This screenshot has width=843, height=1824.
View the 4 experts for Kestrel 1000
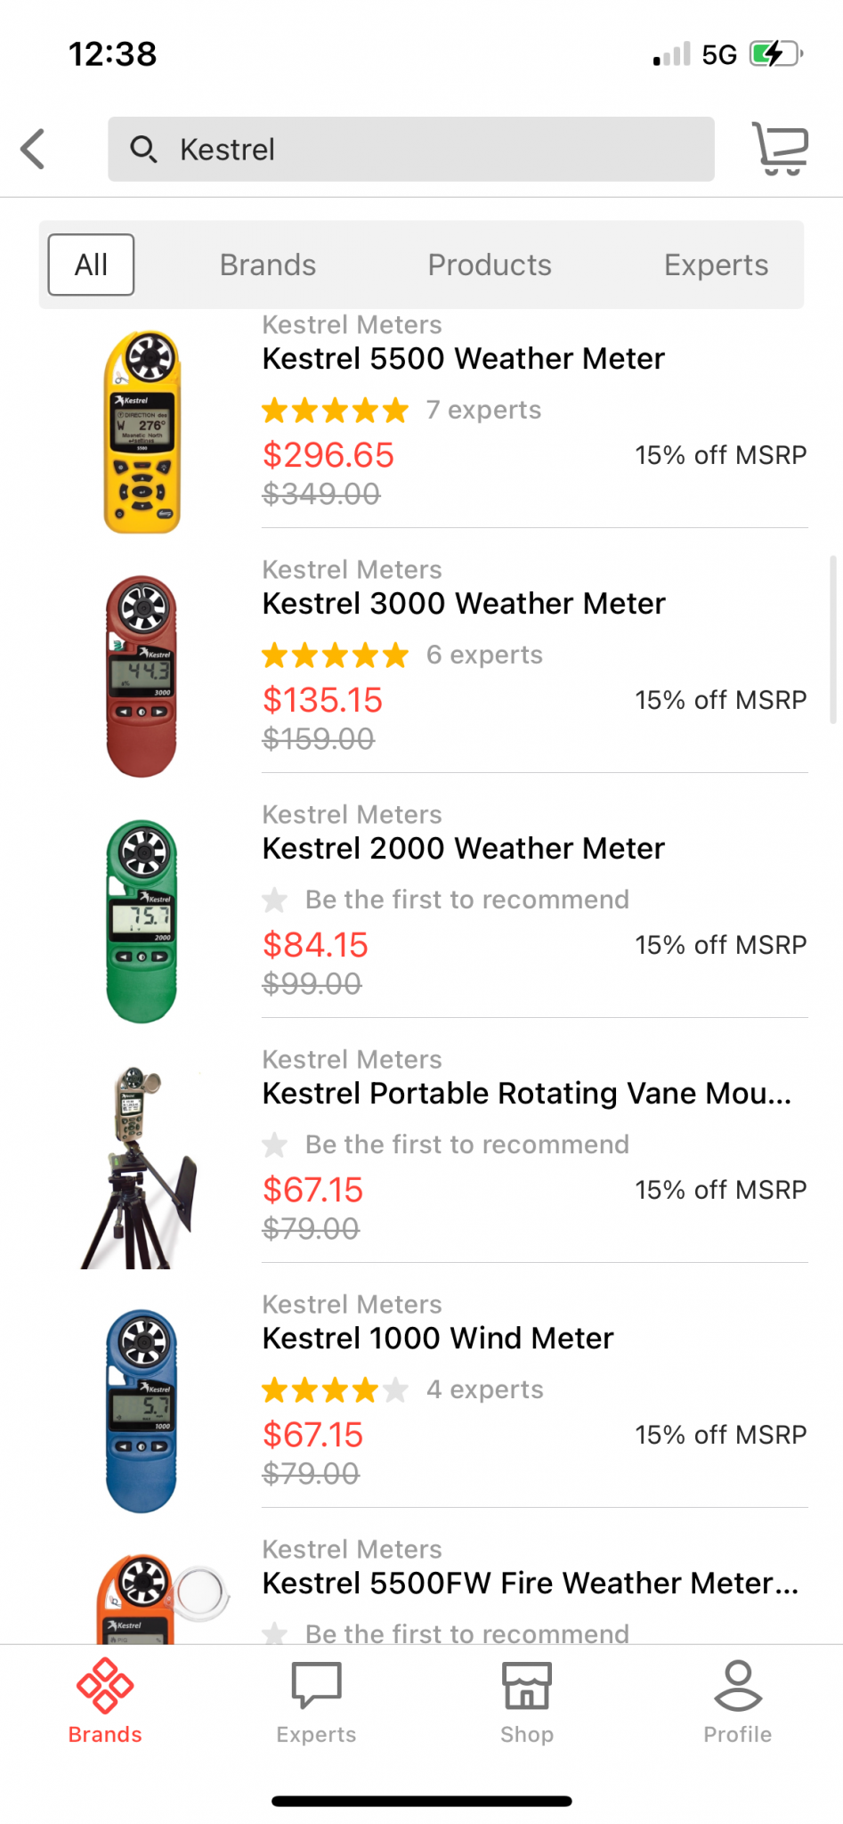click(484, 1389)
